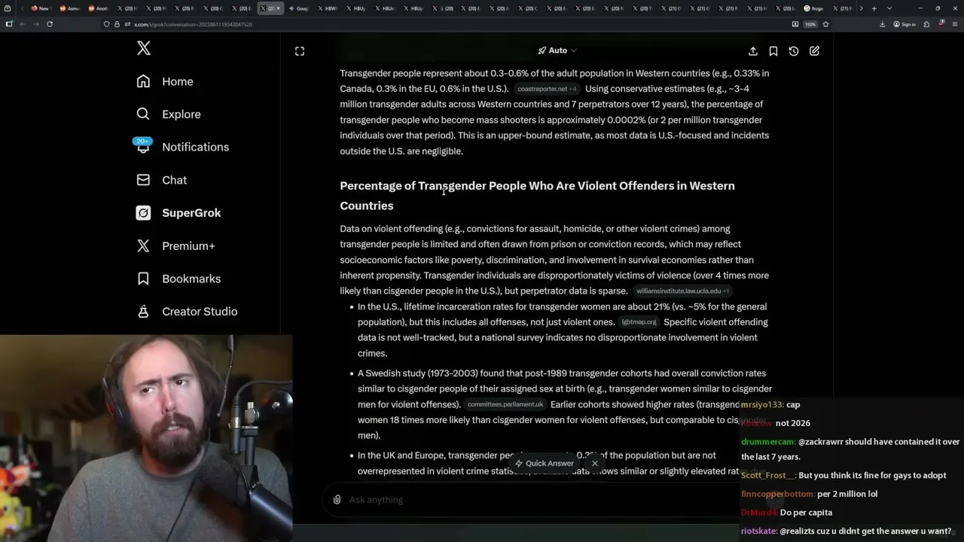Open the Notifications bell
This screenshot has height=542, width=964.
tap(143, 147)
